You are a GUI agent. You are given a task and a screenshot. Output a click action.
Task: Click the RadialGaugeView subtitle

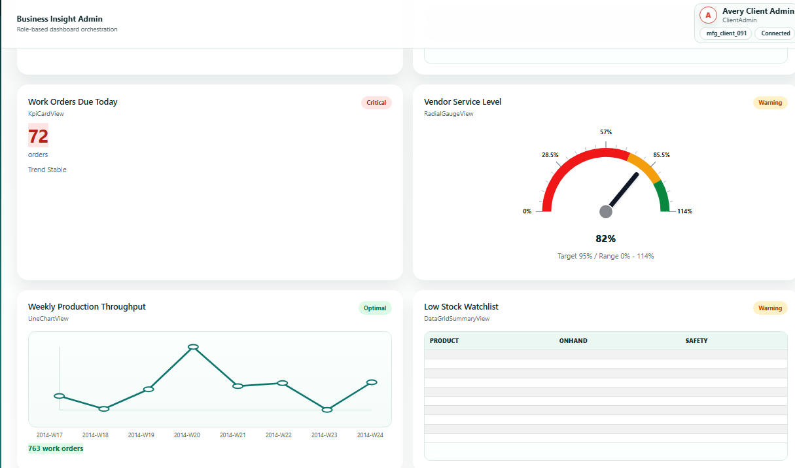click(449, 114)
